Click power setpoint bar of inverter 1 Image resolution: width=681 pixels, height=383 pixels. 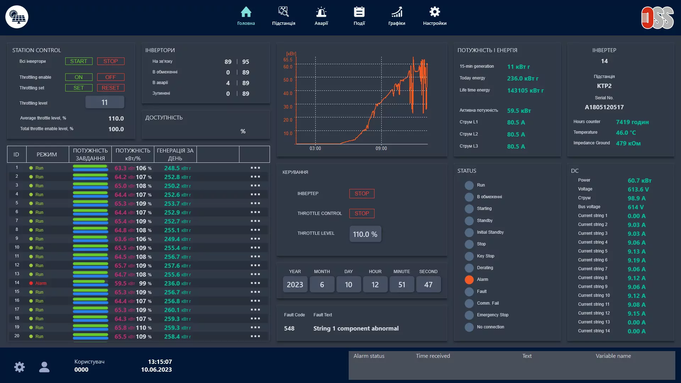coord(90,168)
